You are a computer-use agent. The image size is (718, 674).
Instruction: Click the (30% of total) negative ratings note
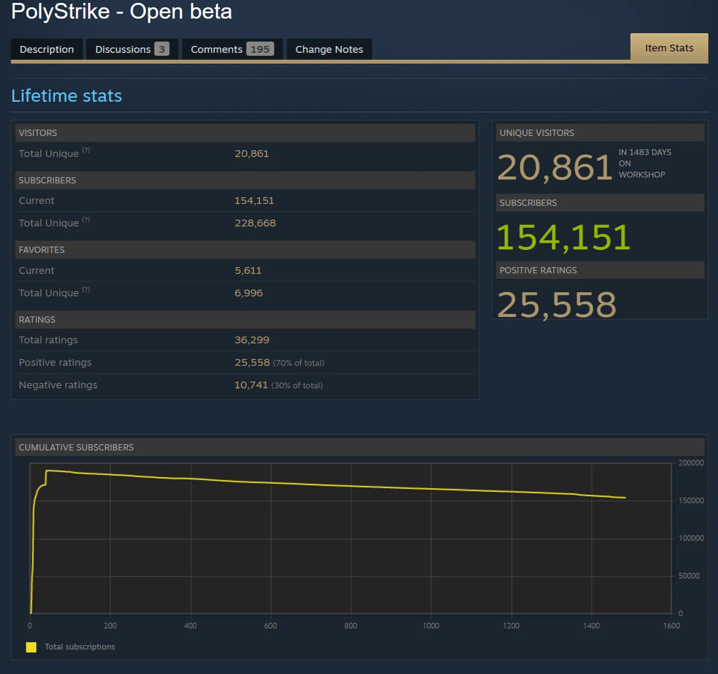click(297, 385)
